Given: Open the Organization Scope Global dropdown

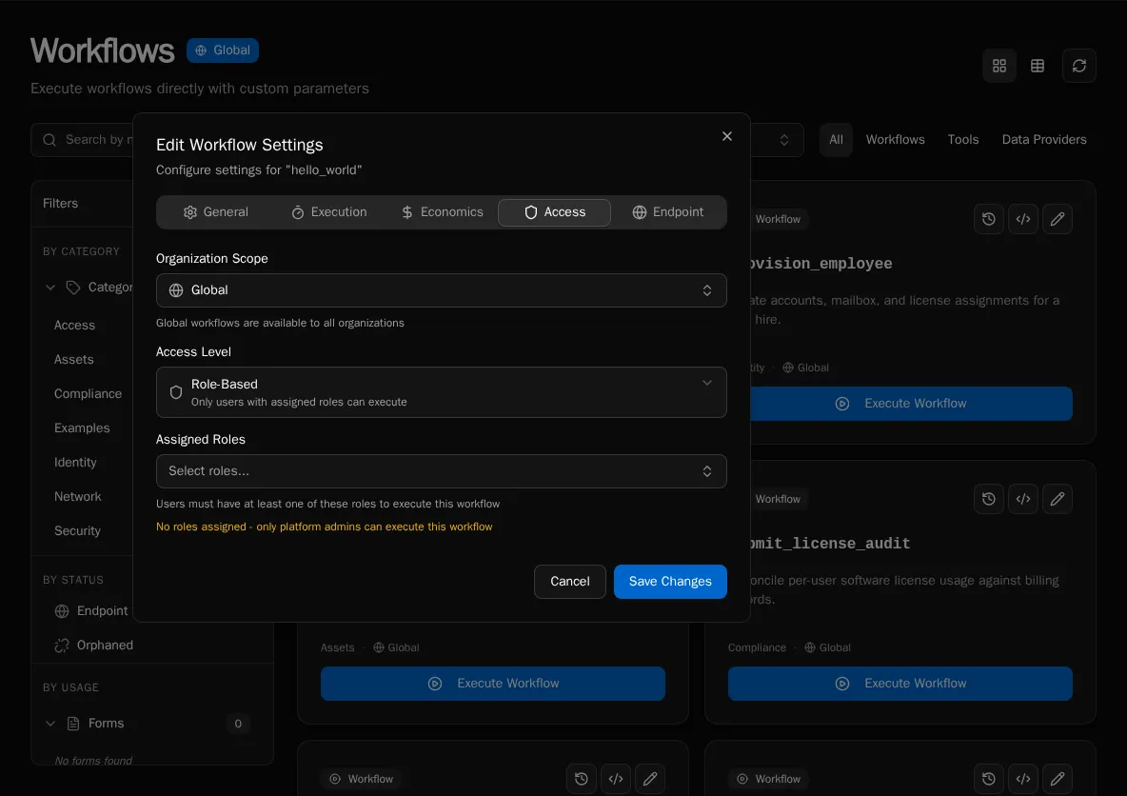Looking at the screenshot, I should point(442,290).
